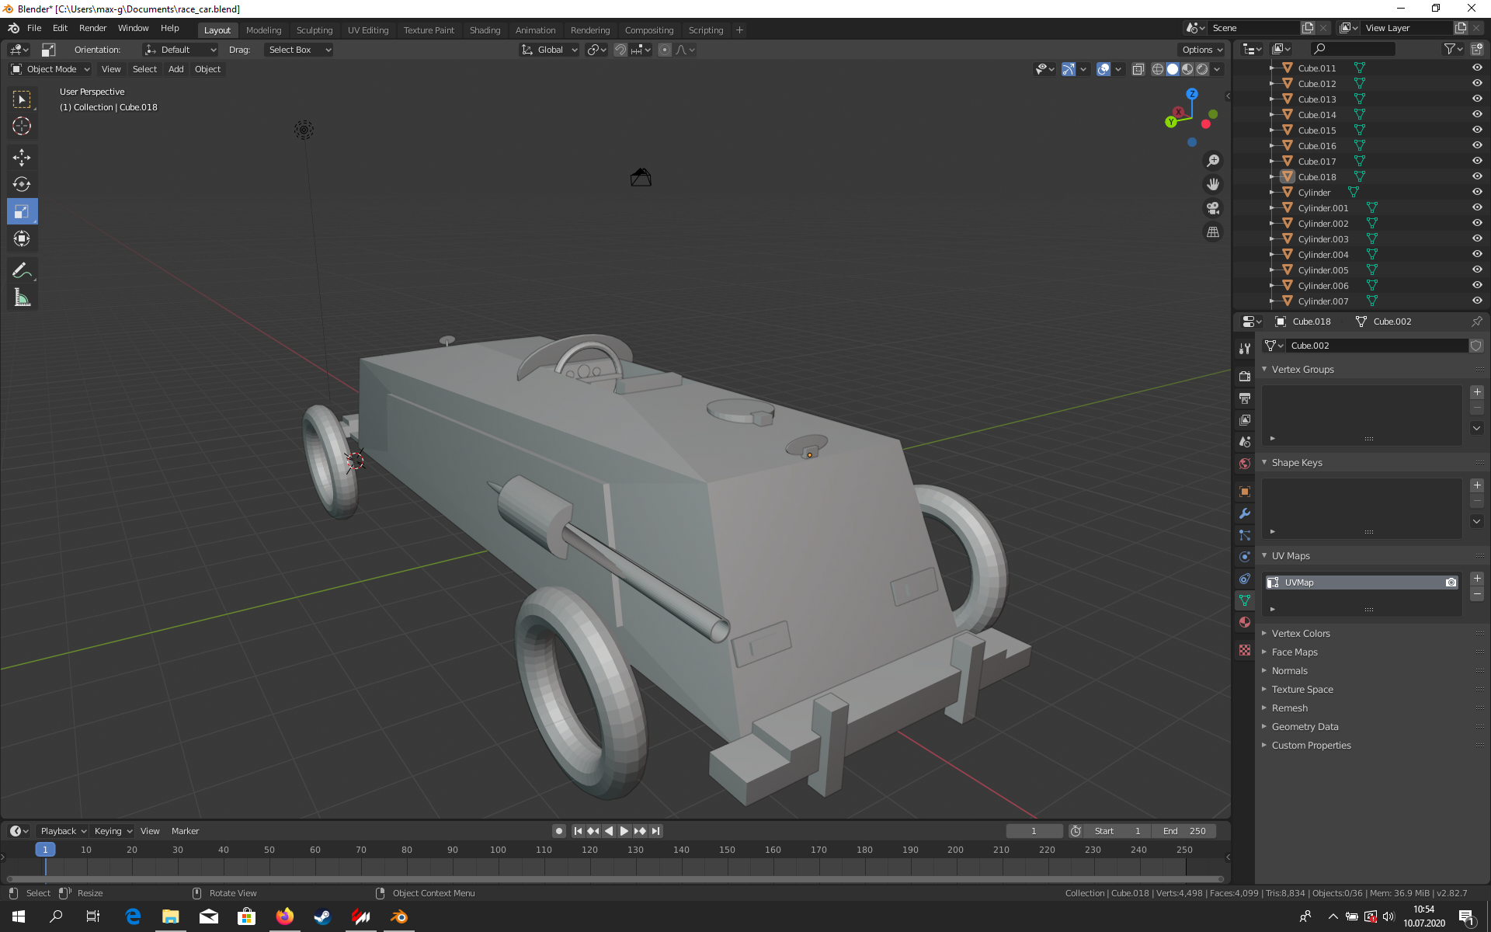Play the animation forward
Image resolution: width=1491 pixels, height=932 pixels.
pyautogui.click(x=624, y=831)
